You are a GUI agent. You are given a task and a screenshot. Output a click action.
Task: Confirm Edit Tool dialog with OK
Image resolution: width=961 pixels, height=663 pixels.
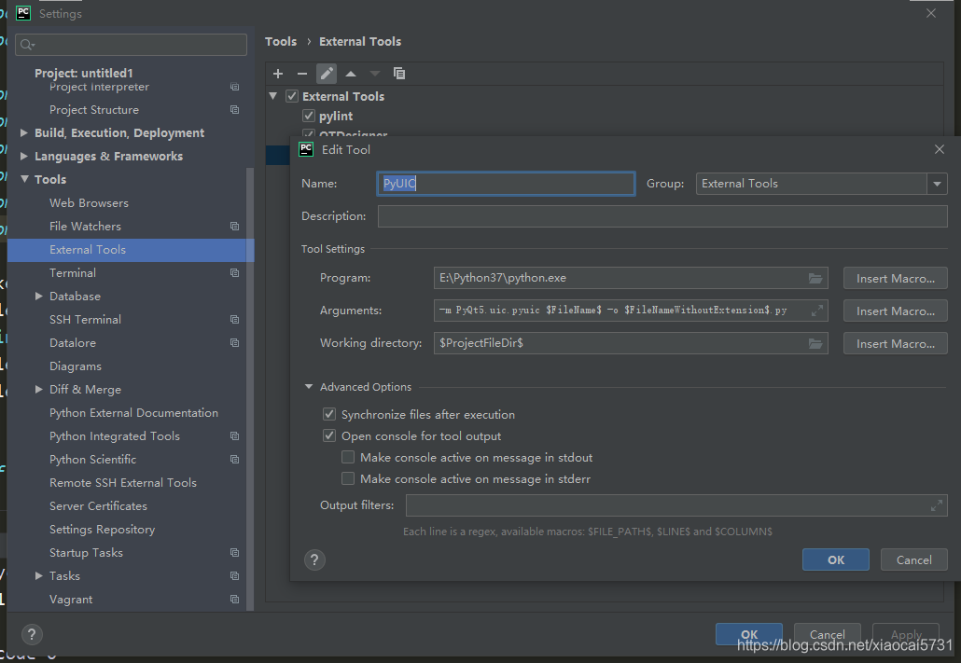(835, 559)
